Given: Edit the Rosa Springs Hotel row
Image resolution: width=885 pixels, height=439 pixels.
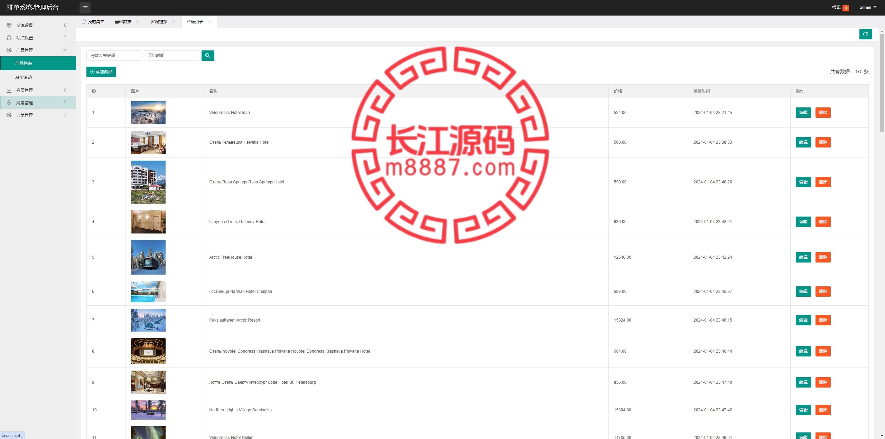Looking at the screenshot, I should pos(803,182).
